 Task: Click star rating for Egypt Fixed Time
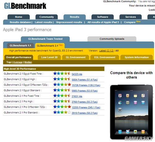[x=62, y=73]
